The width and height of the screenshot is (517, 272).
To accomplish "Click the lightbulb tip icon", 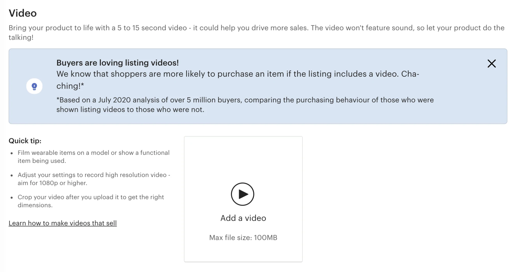I will tap(34, 86).
